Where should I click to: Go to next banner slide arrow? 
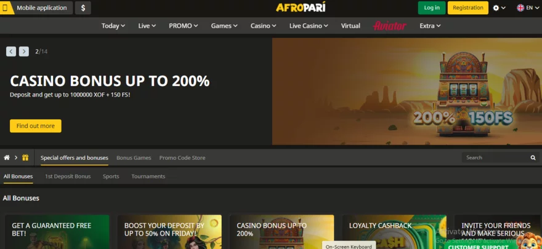click(x=24, y=52)
